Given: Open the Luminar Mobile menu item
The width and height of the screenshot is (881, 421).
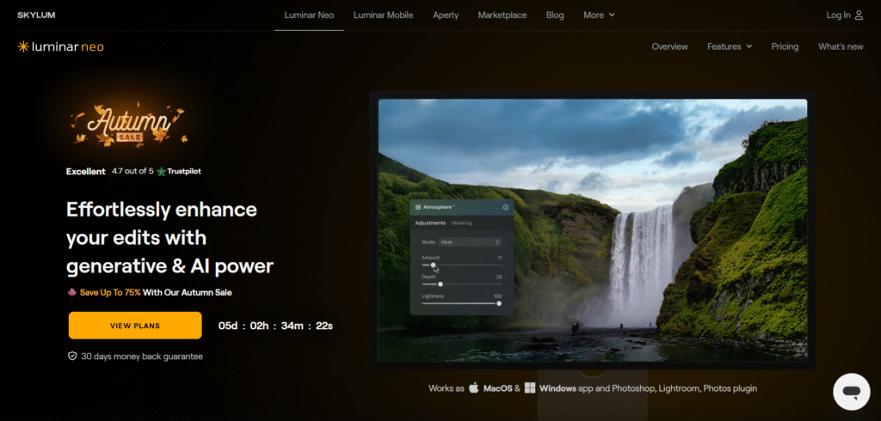Looking at the screenshot, I should tap(383, 15).
